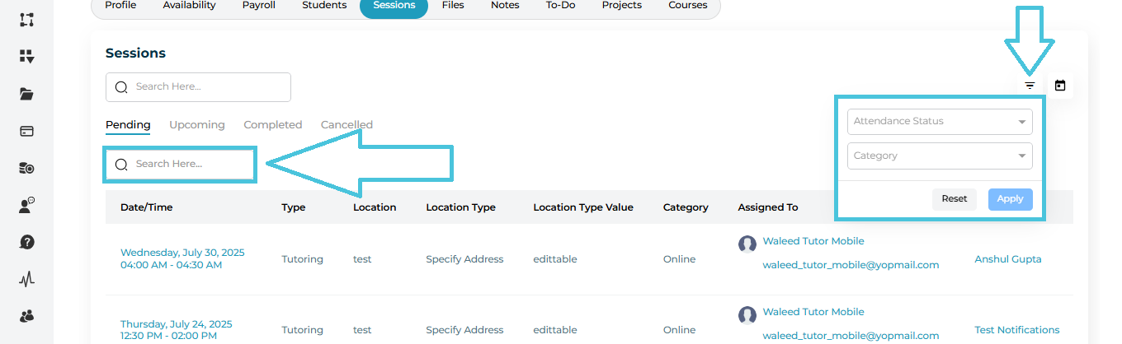Viewport: 1122px width, 344px height.
Task: Click the Anshul Gupta link
Action: point(1007,259)
